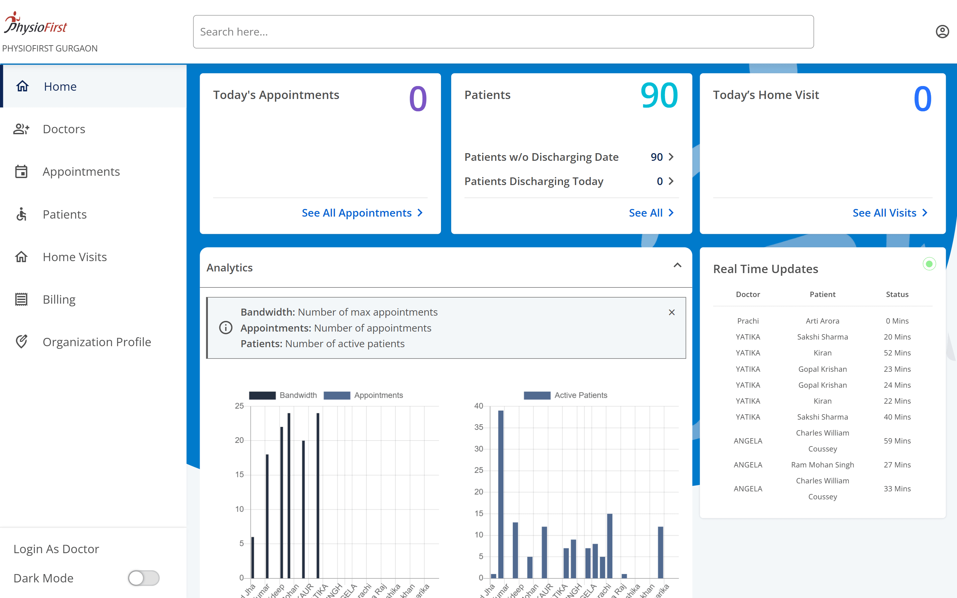Toggle Bandwidth legend swatch in chart
The height and width of the screenshot is (598, 957).
click(x=262, y=395)
